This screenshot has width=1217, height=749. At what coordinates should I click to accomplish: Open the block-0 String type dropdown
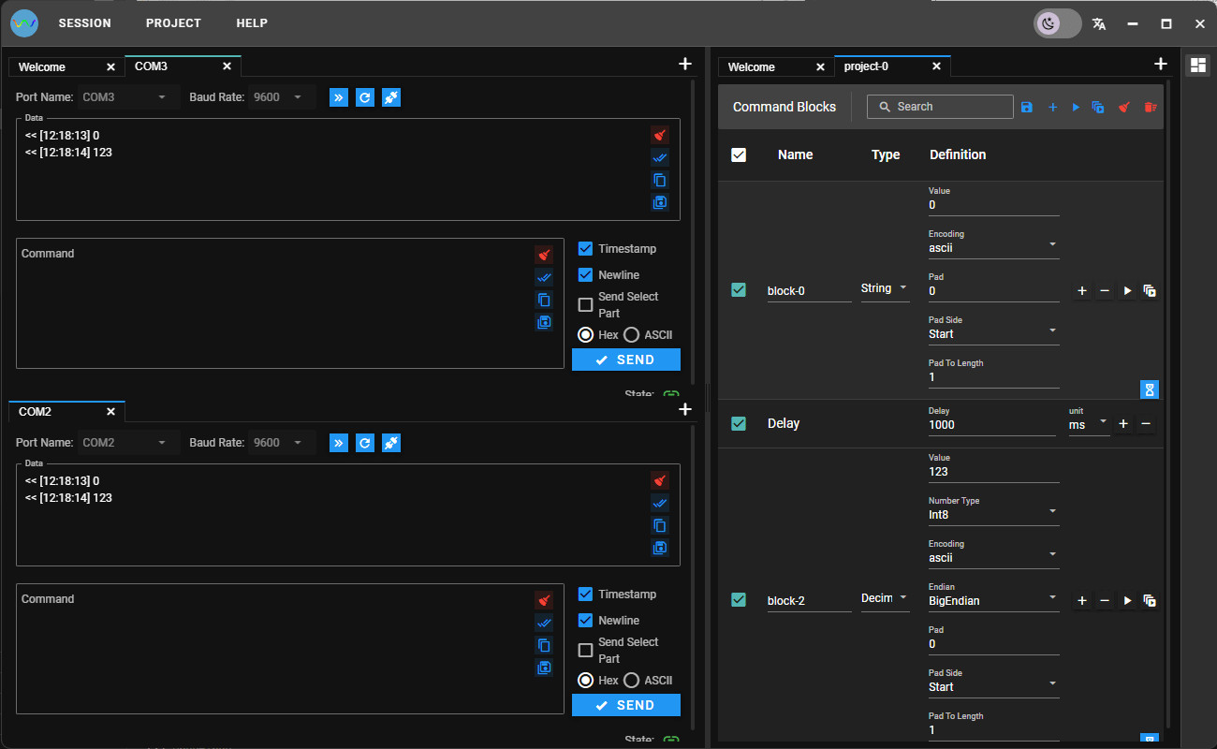click(885, 288)
